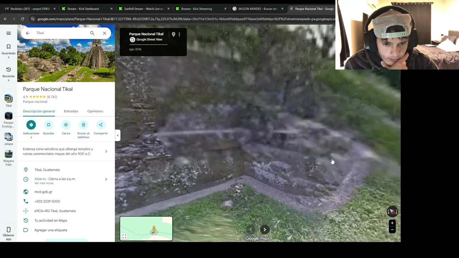Go to previous Street View image
The height and width of the screenshot is (258, 459).
(x=251, y=230)
